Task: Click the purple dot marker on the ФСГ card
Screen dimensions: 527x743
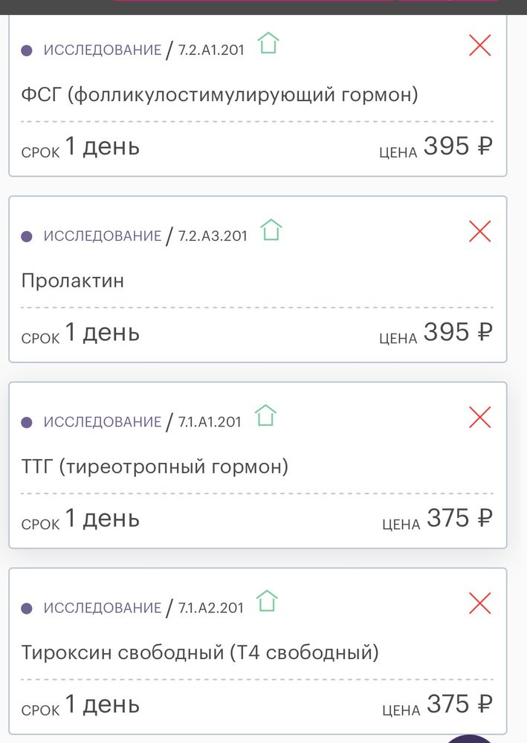Action: coord(27,49)
